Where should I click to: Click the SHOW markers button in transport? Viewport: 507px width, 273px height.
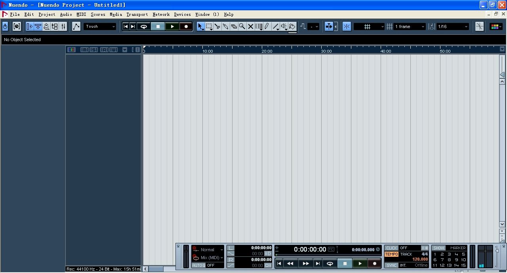pyautogui.click(x=438, y=248)
